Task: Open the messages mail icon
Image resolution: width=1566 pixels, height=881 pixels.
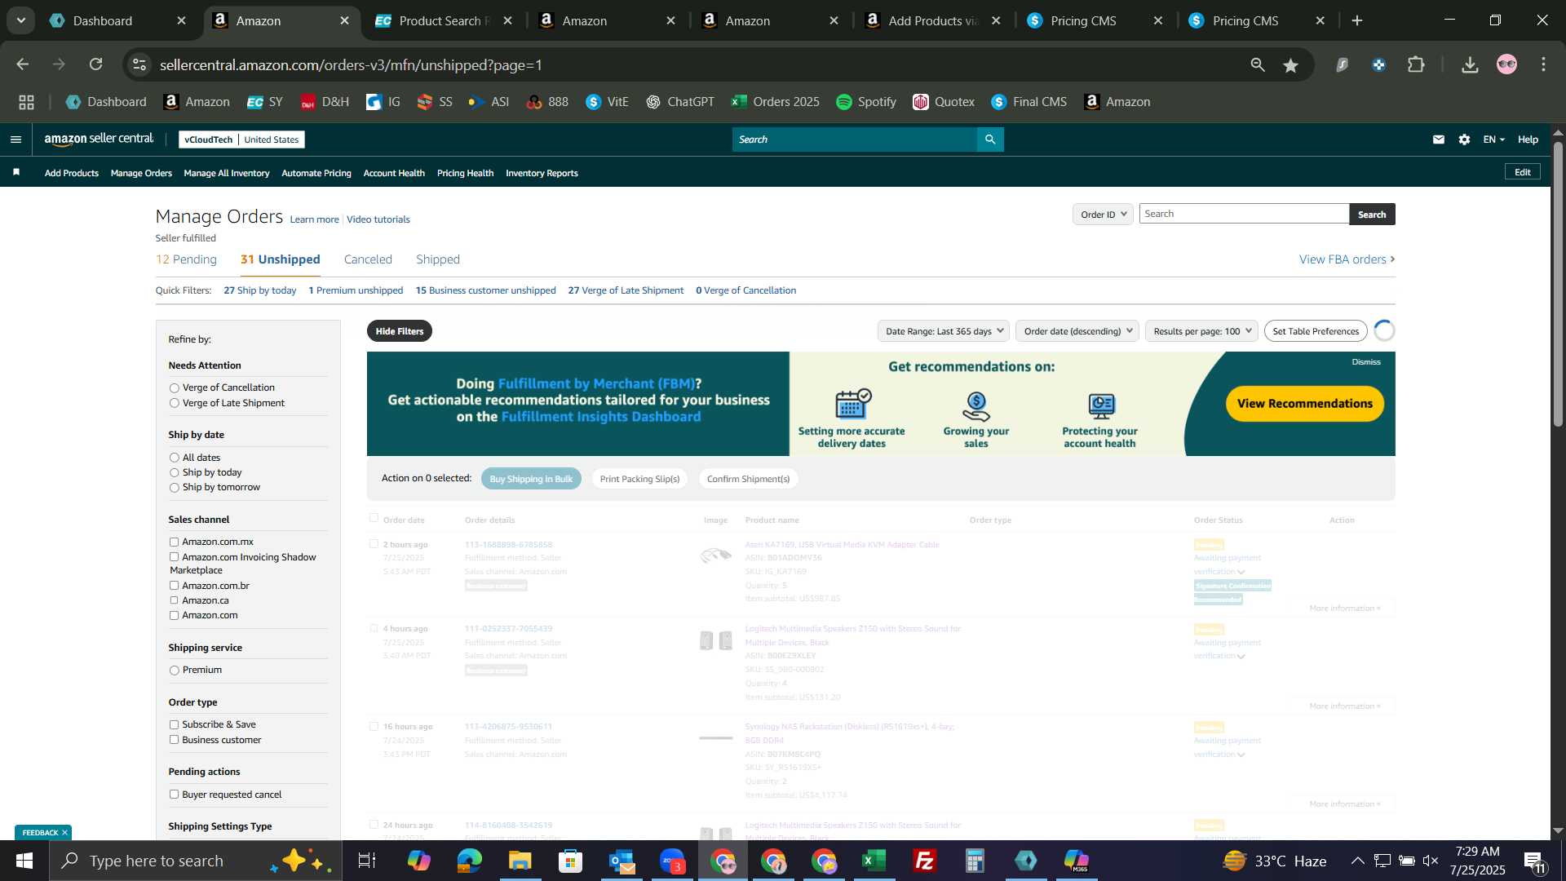Action: coord(1439,139)
